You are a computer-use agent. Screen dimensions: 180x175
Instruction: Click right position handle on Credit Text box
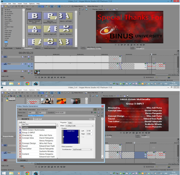click(78, 137)
